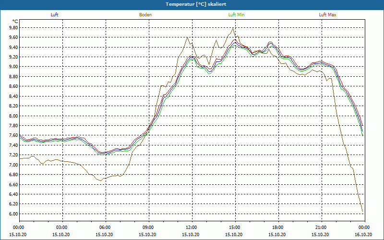The width and height of the screenshot is (384, 240).
Task: Click the '°C' unit label on the axis
Action: click(x=15, y=22)
